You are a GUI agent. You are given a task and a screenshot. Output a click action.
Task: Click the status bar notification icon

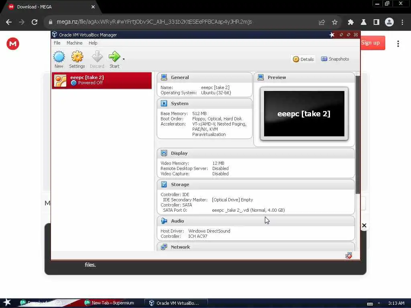coord(349,255)
